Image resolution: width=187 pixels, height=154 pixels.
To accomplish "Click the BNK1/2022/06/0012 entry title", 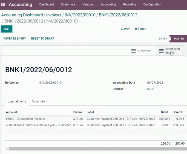I will pyautogui.click(x=39, y=70).
